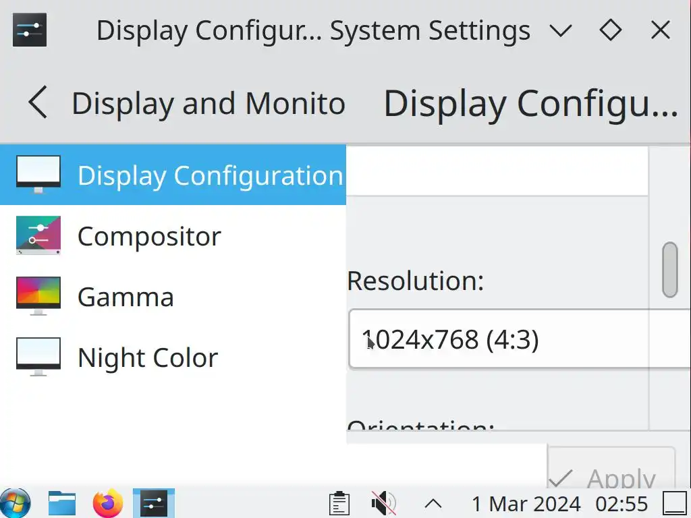Select the Compositor menu entry

coord(149,236)
